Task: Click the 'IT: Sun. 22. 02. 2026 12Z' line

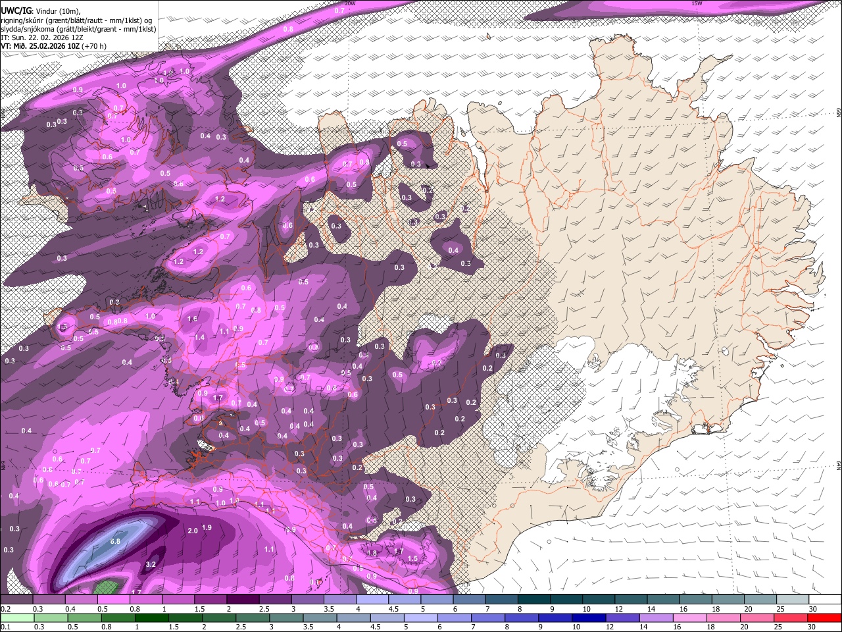Action: [42, 38]
